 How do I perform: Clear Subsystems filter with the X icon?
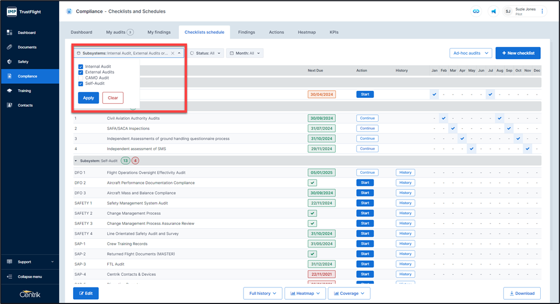[172, 53]
